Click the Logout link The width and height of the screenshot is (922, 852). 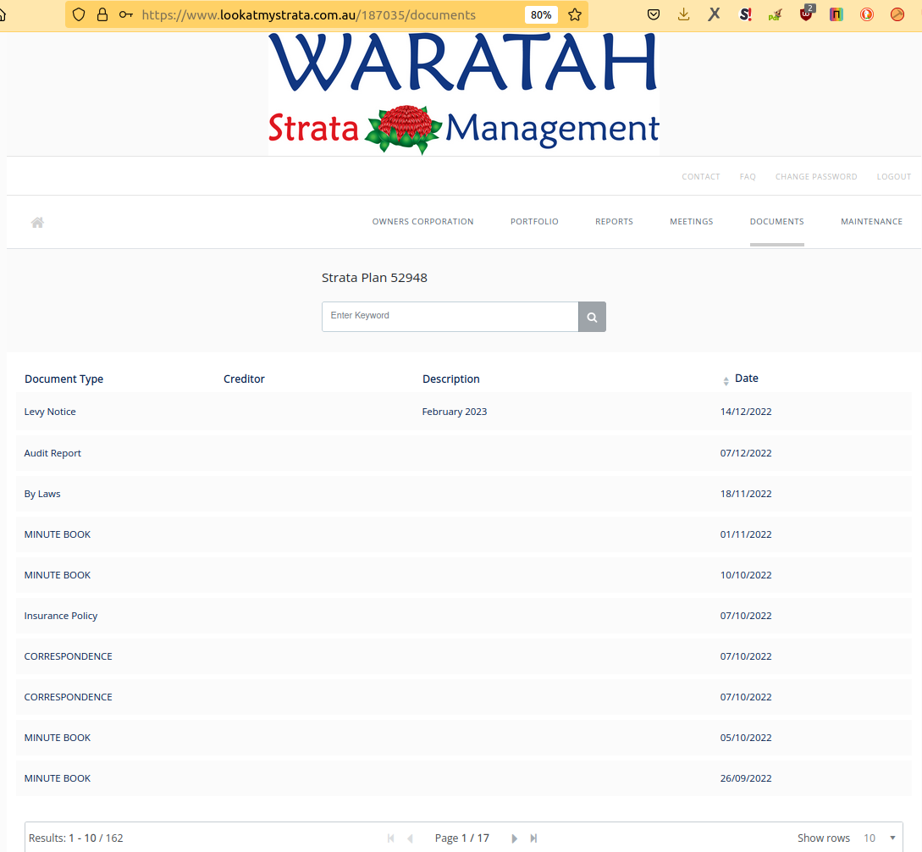(893, 177)
